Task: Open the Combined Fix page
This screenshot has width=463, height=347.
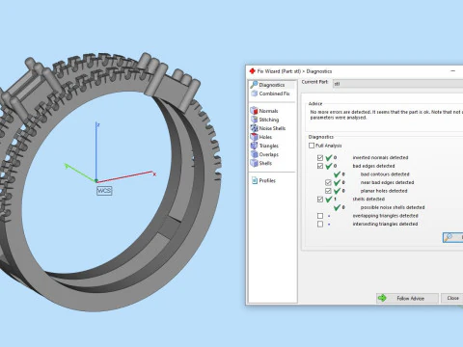Action: tap(274, 93)
